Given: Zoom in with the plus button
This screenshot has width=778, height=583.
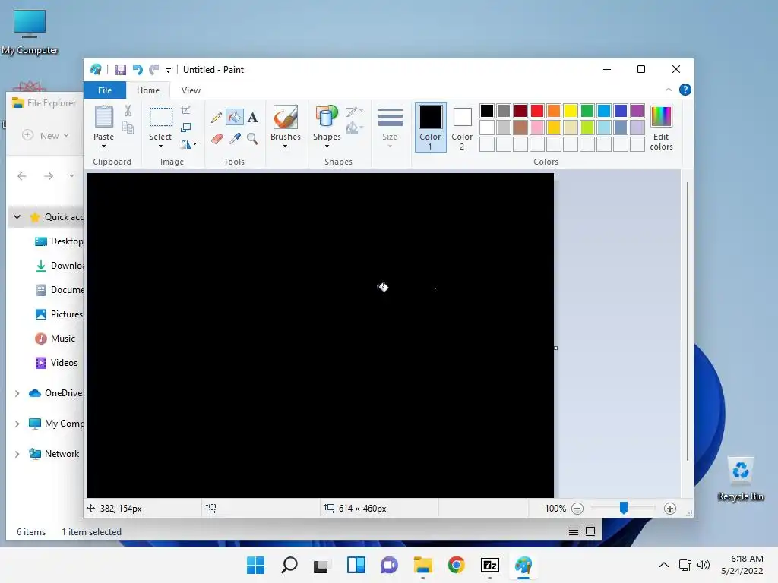Looking at the screenshot, I should tap(670, 508).
